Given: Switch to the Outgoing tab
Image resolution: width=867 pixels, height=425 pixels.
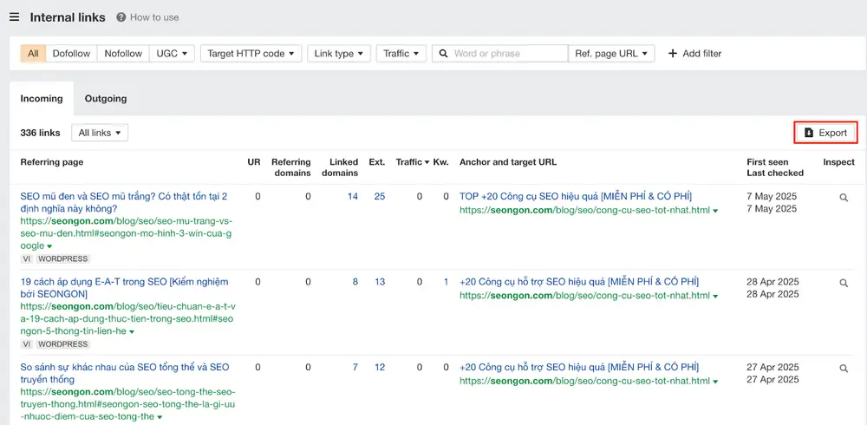Looking at the screenshot, I should pyautogui.click(x=106, y=99).
